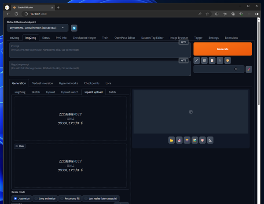Click the image placeholder icon in the output area
Image resolution: width=264 pixels, height=204 pixels.
[x=191, y=112]
